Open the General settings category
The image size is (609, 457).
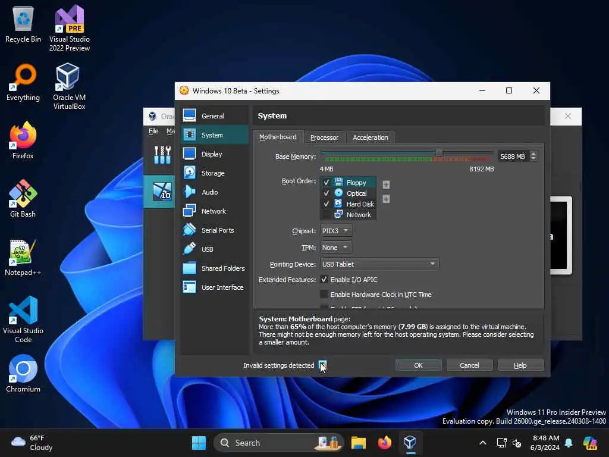214,116
